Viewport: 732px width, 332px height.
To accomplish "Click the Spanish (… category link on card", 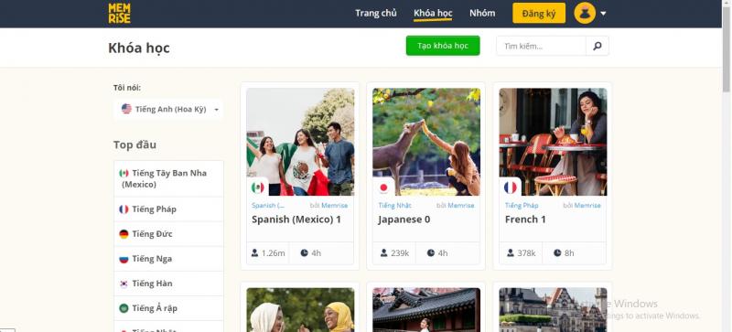I will (x=268, y=206).
